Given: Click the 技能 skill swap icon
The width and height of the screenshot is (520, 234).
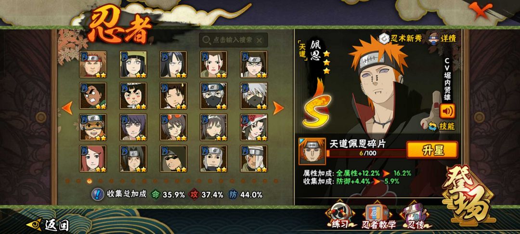Looking at the screenshot, I should coord(442,126).
